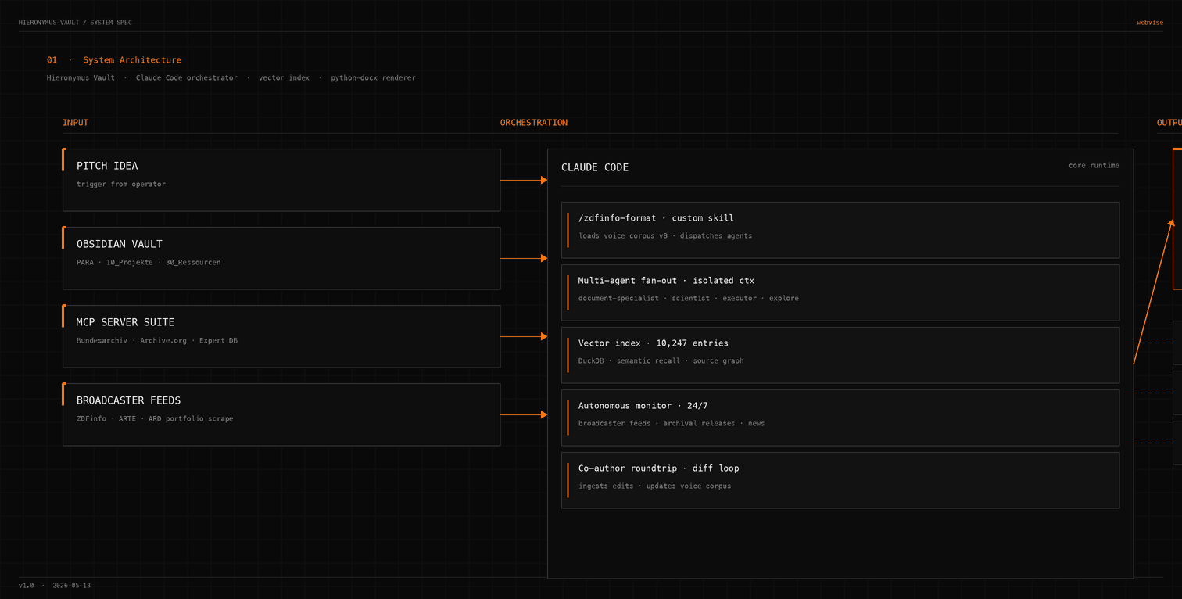
Task: Select the /zdfinfo-format custom skill block
Action: 840,230
